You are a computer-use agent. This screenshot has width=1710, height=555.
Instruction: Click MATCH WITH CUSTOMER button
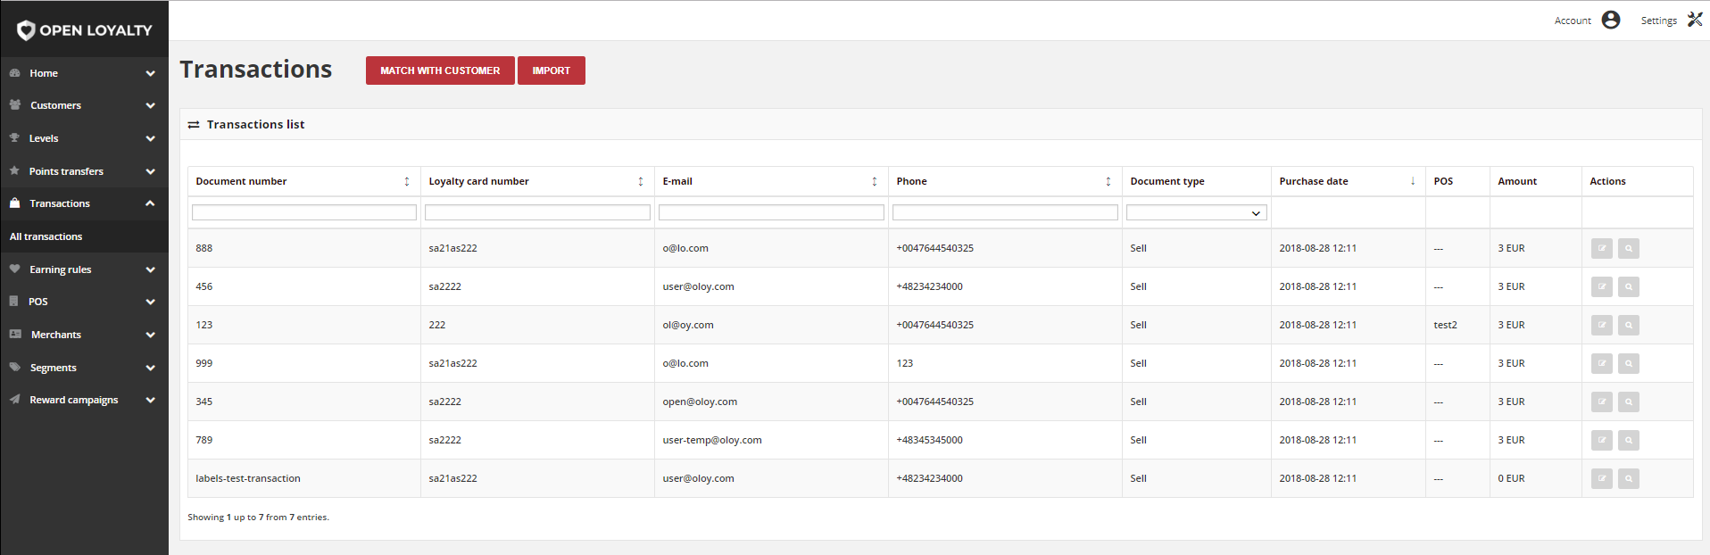pos(440,70)
